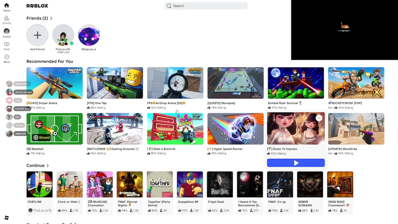Continue playing FNAF: Eternal Nights
Screen dimensions: 398x224
[130, 184]
